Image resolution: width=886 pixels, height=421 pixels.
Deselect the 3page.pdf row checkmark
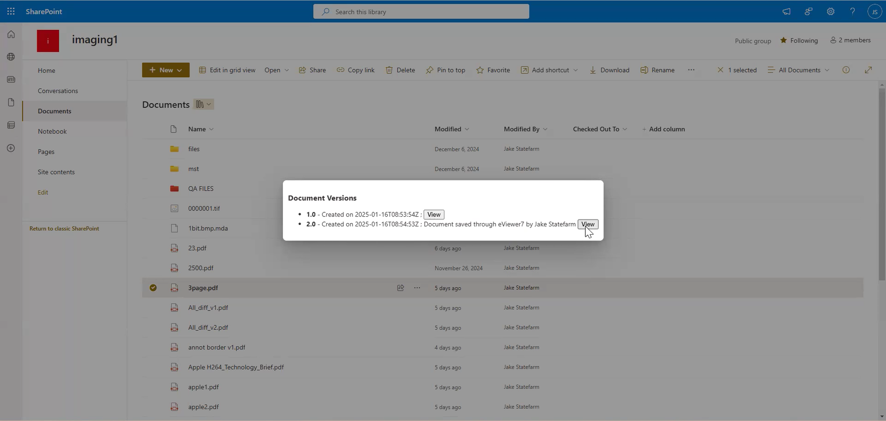(153, 288)
